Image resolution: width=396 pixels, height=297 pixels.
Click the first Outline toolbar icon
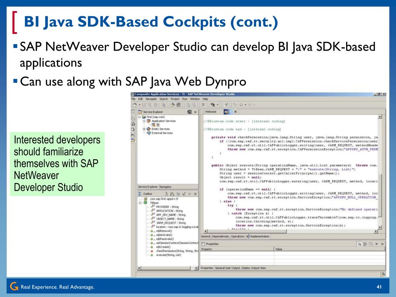click(166, 194)
